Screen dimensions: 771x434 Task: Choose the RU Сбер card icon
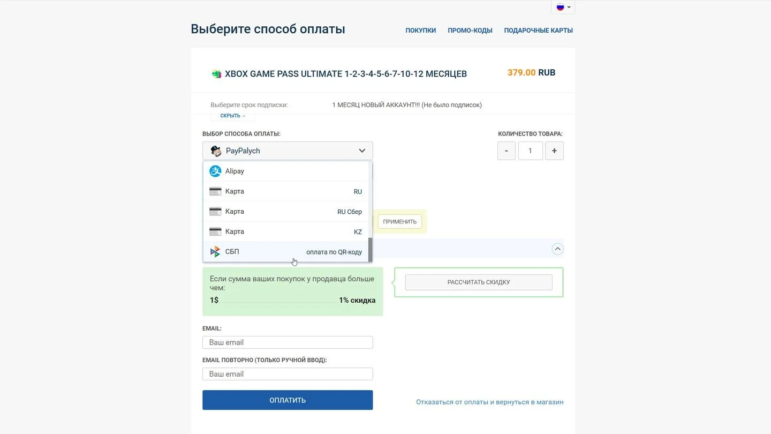(215, 212)
